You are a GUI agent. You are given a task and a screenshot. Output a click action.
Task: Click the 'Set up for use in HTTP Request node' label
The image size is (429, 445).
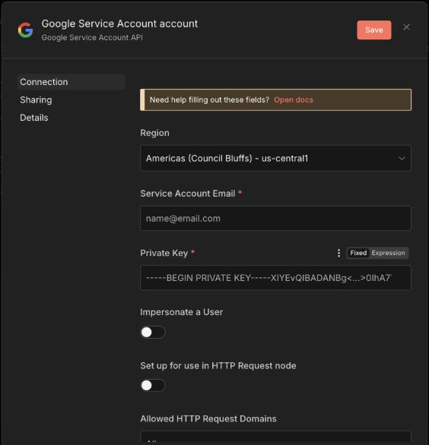218,366
